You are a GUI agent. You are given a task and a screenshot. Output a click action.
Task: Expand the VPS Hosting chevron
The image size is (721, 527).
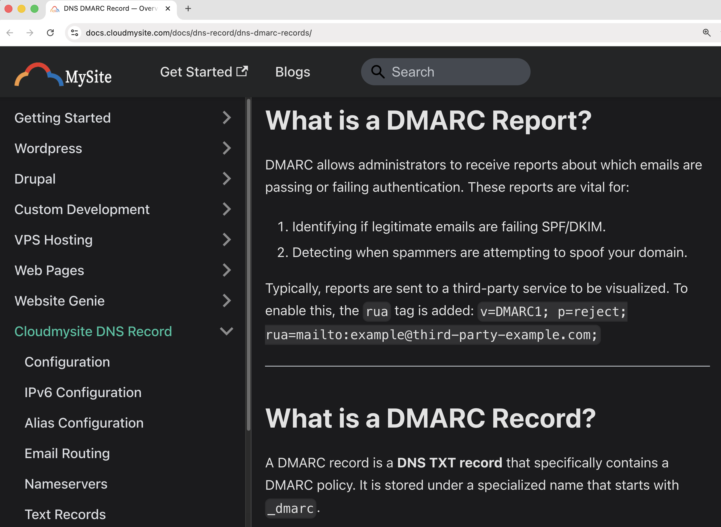pos(227,239)
